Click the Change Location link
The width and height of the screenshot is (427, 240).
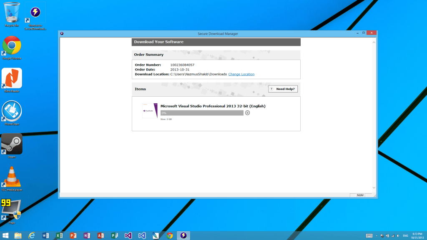click(241, 74)
